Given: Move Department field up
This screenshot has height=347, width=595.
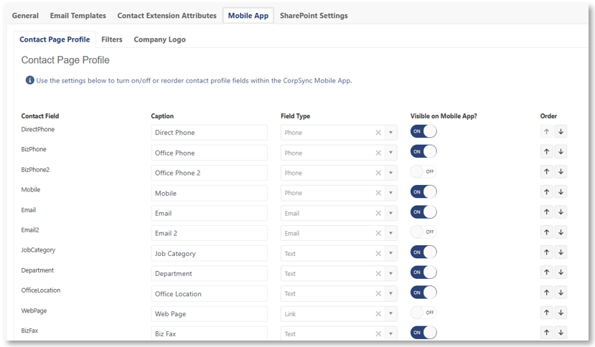Looking at the screenshot, I should 546,272.
